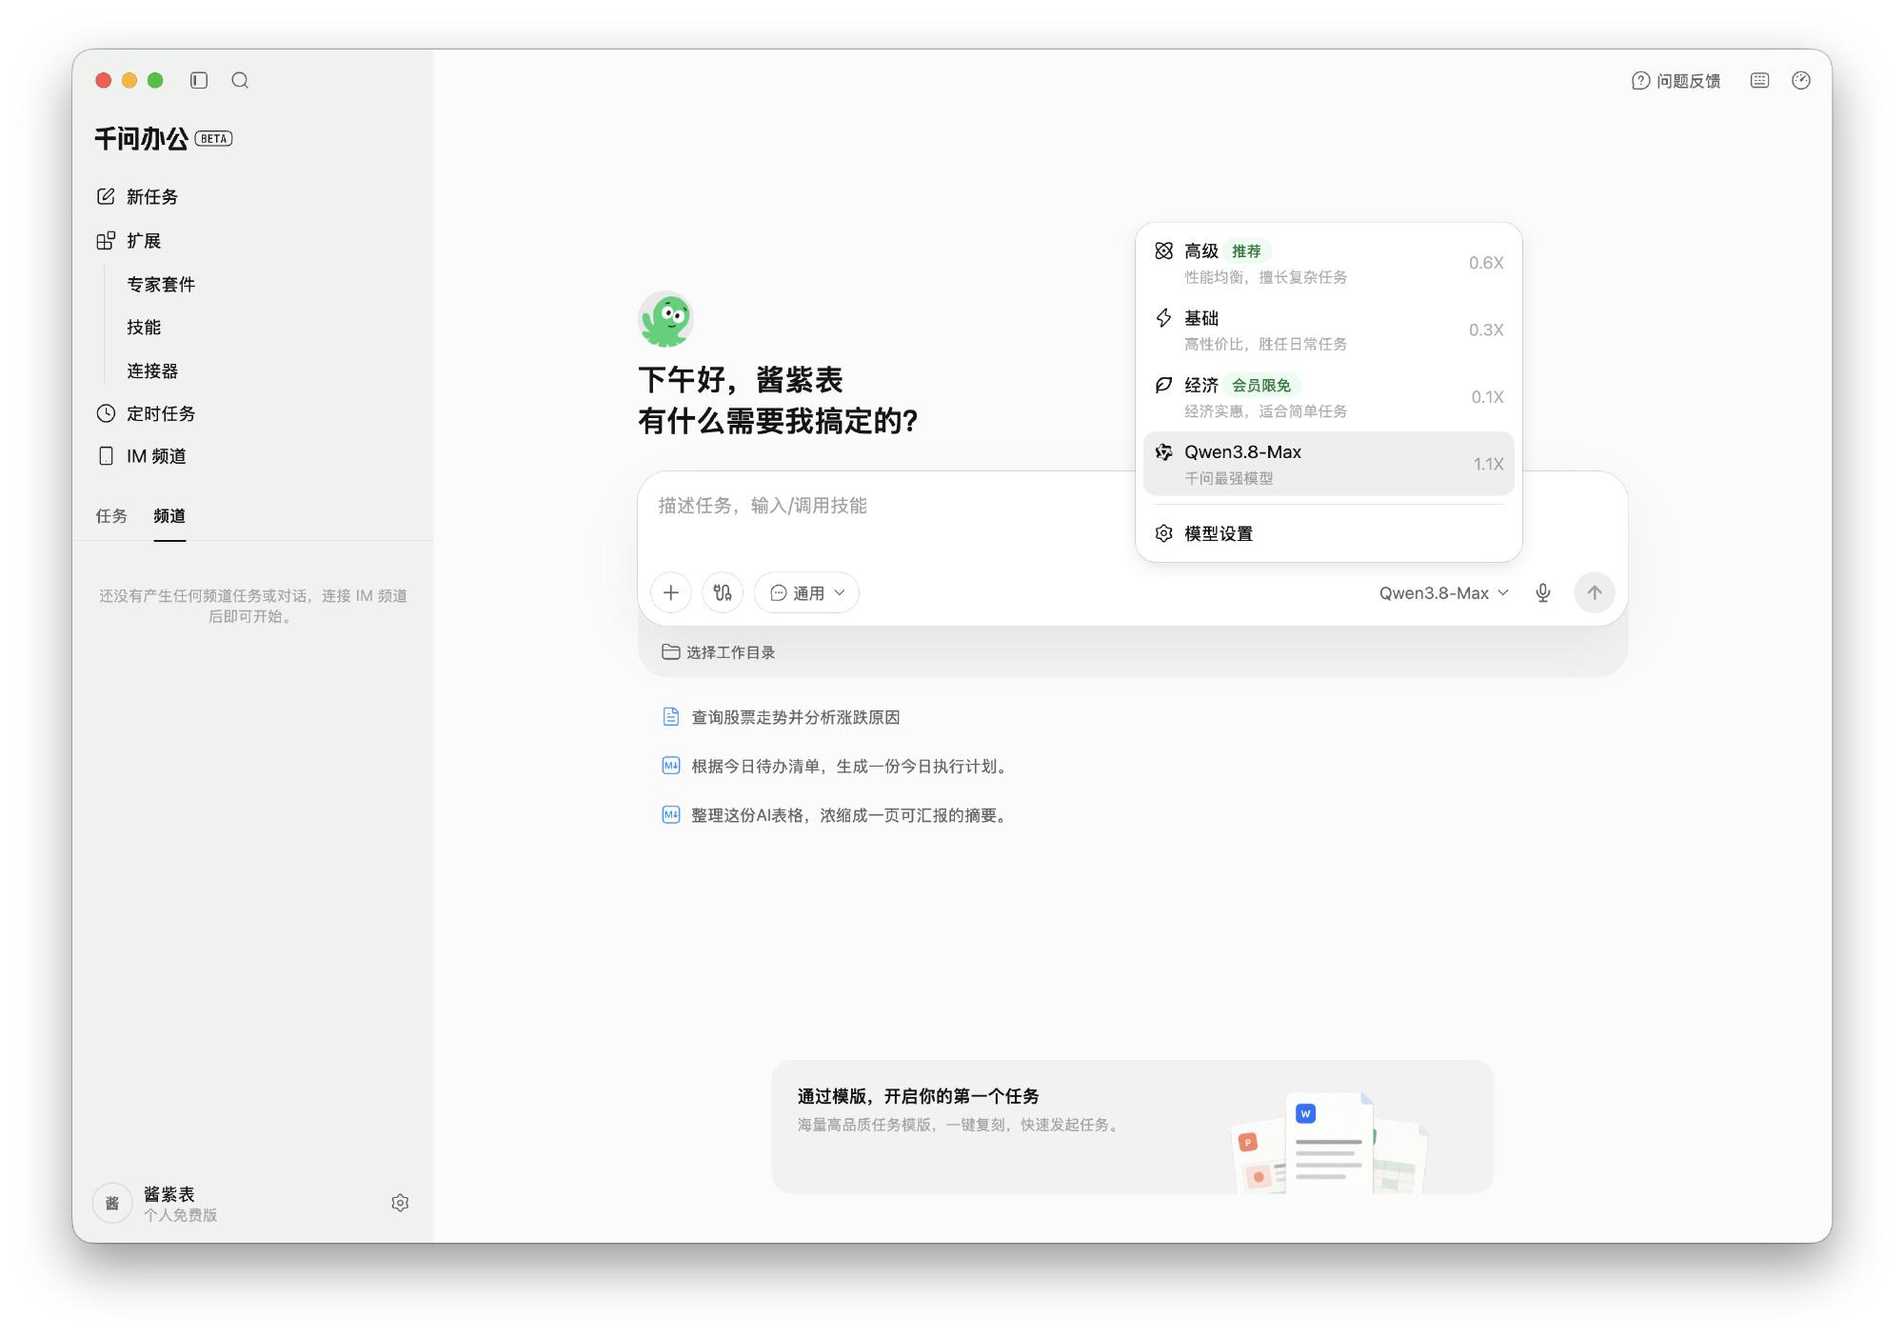Pick suggestion 根据今日待办清单 daily plan
This screenshot has height=1338, width=1904.
click(x=850, y=767)
